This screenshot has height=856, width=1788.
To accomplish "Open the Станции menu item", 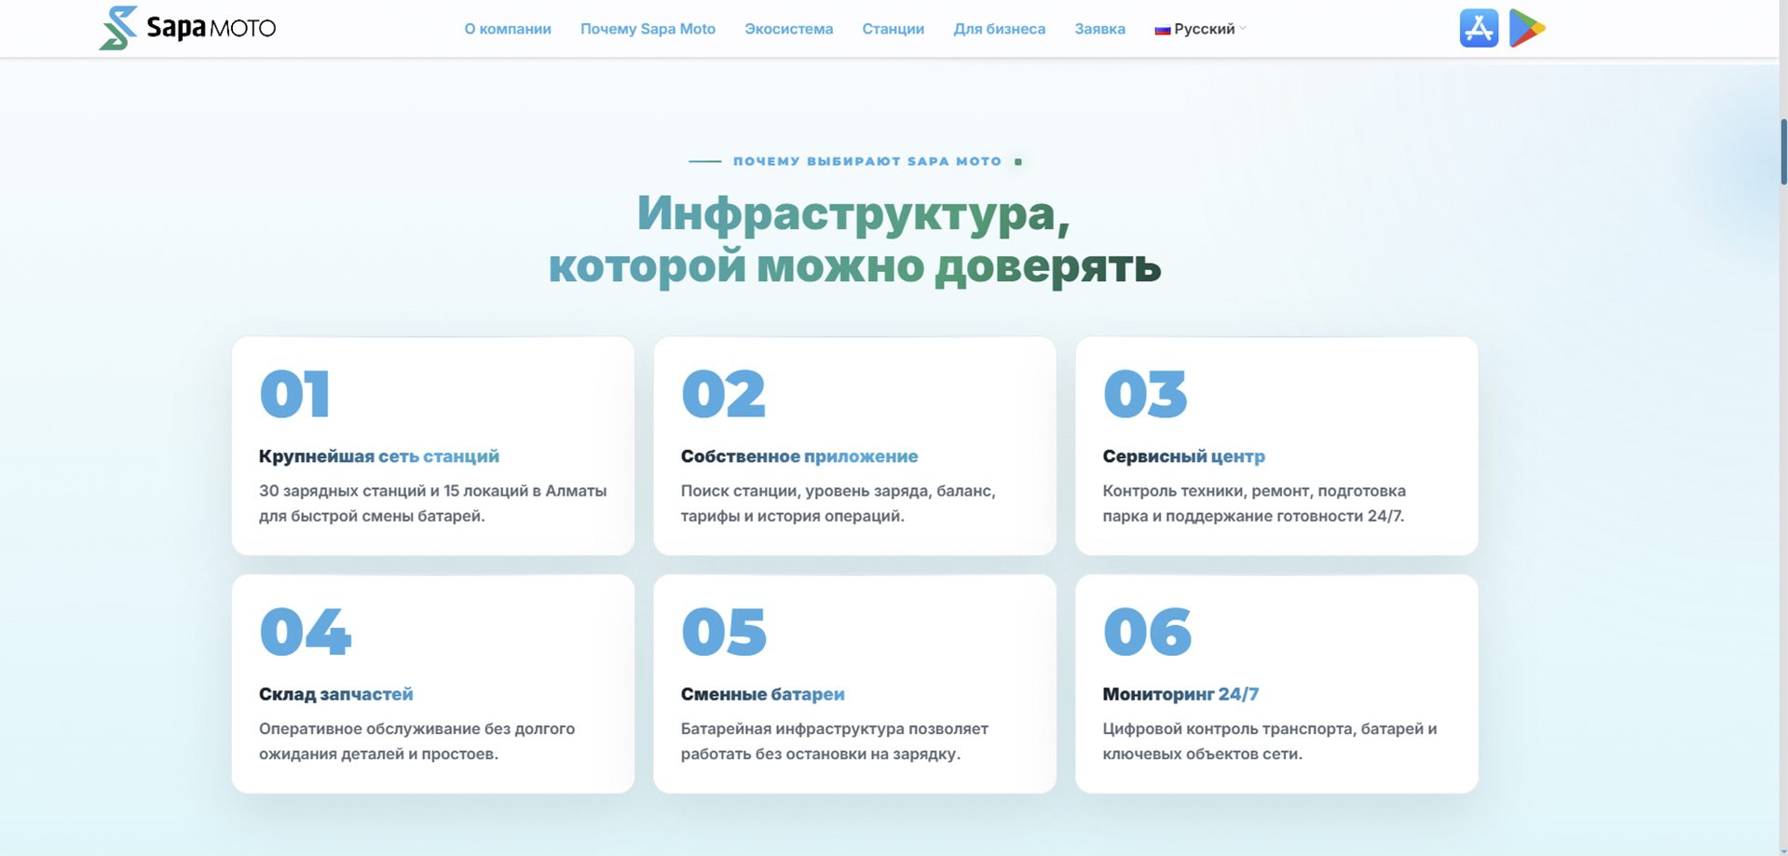I will click(893, 29).
